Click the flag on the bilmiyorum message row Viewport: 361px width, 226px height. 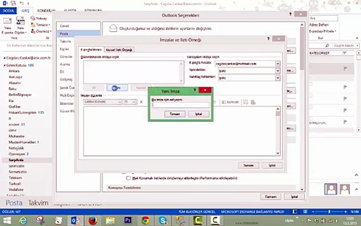(345, 122)
